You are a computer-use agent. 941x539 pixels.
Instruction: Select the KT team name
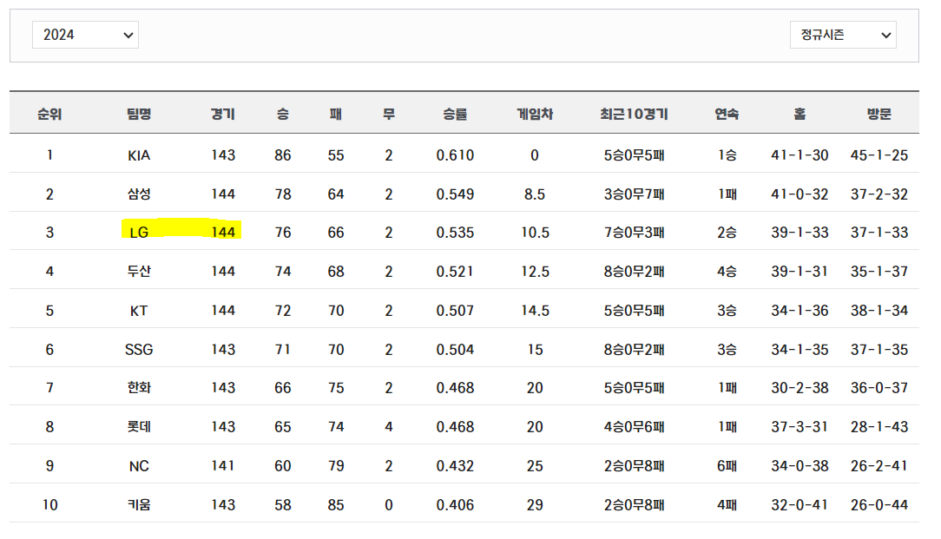139,311
